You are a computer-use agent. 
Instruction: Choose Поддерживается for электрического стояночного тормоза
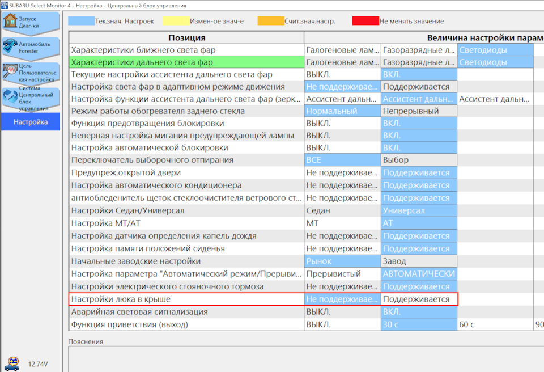pyautogui.click(x=419, y=286)
